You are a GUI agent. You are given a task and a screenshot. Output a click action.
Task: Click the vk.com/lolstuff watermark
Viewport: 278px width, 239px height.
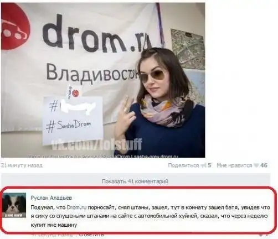pyautogui.click(x=96, y=144)
